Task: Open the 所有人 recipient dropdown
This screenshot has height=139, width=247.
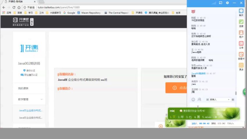Action: [220, 100]
